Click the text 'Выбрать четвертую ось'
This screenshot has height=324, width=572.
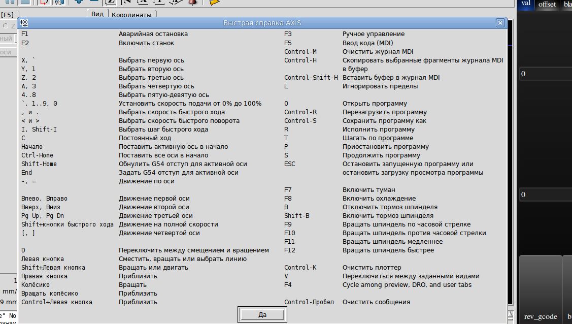(x=156, y=86)
